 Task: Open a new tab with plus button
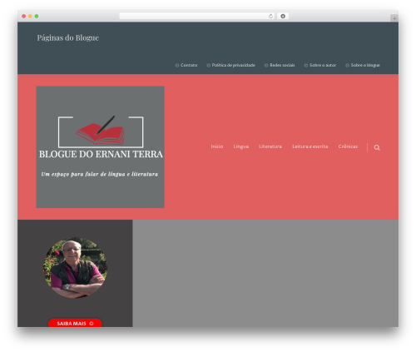(x=394, y=18)
